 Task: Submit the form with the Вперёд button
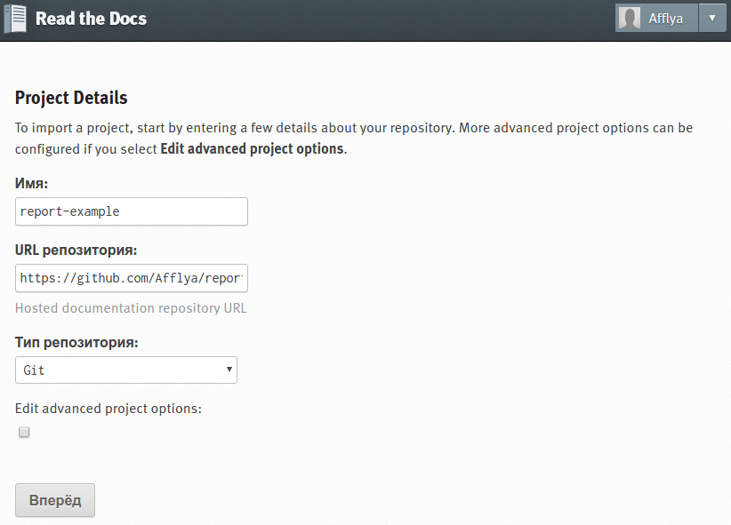coord(55,500)
